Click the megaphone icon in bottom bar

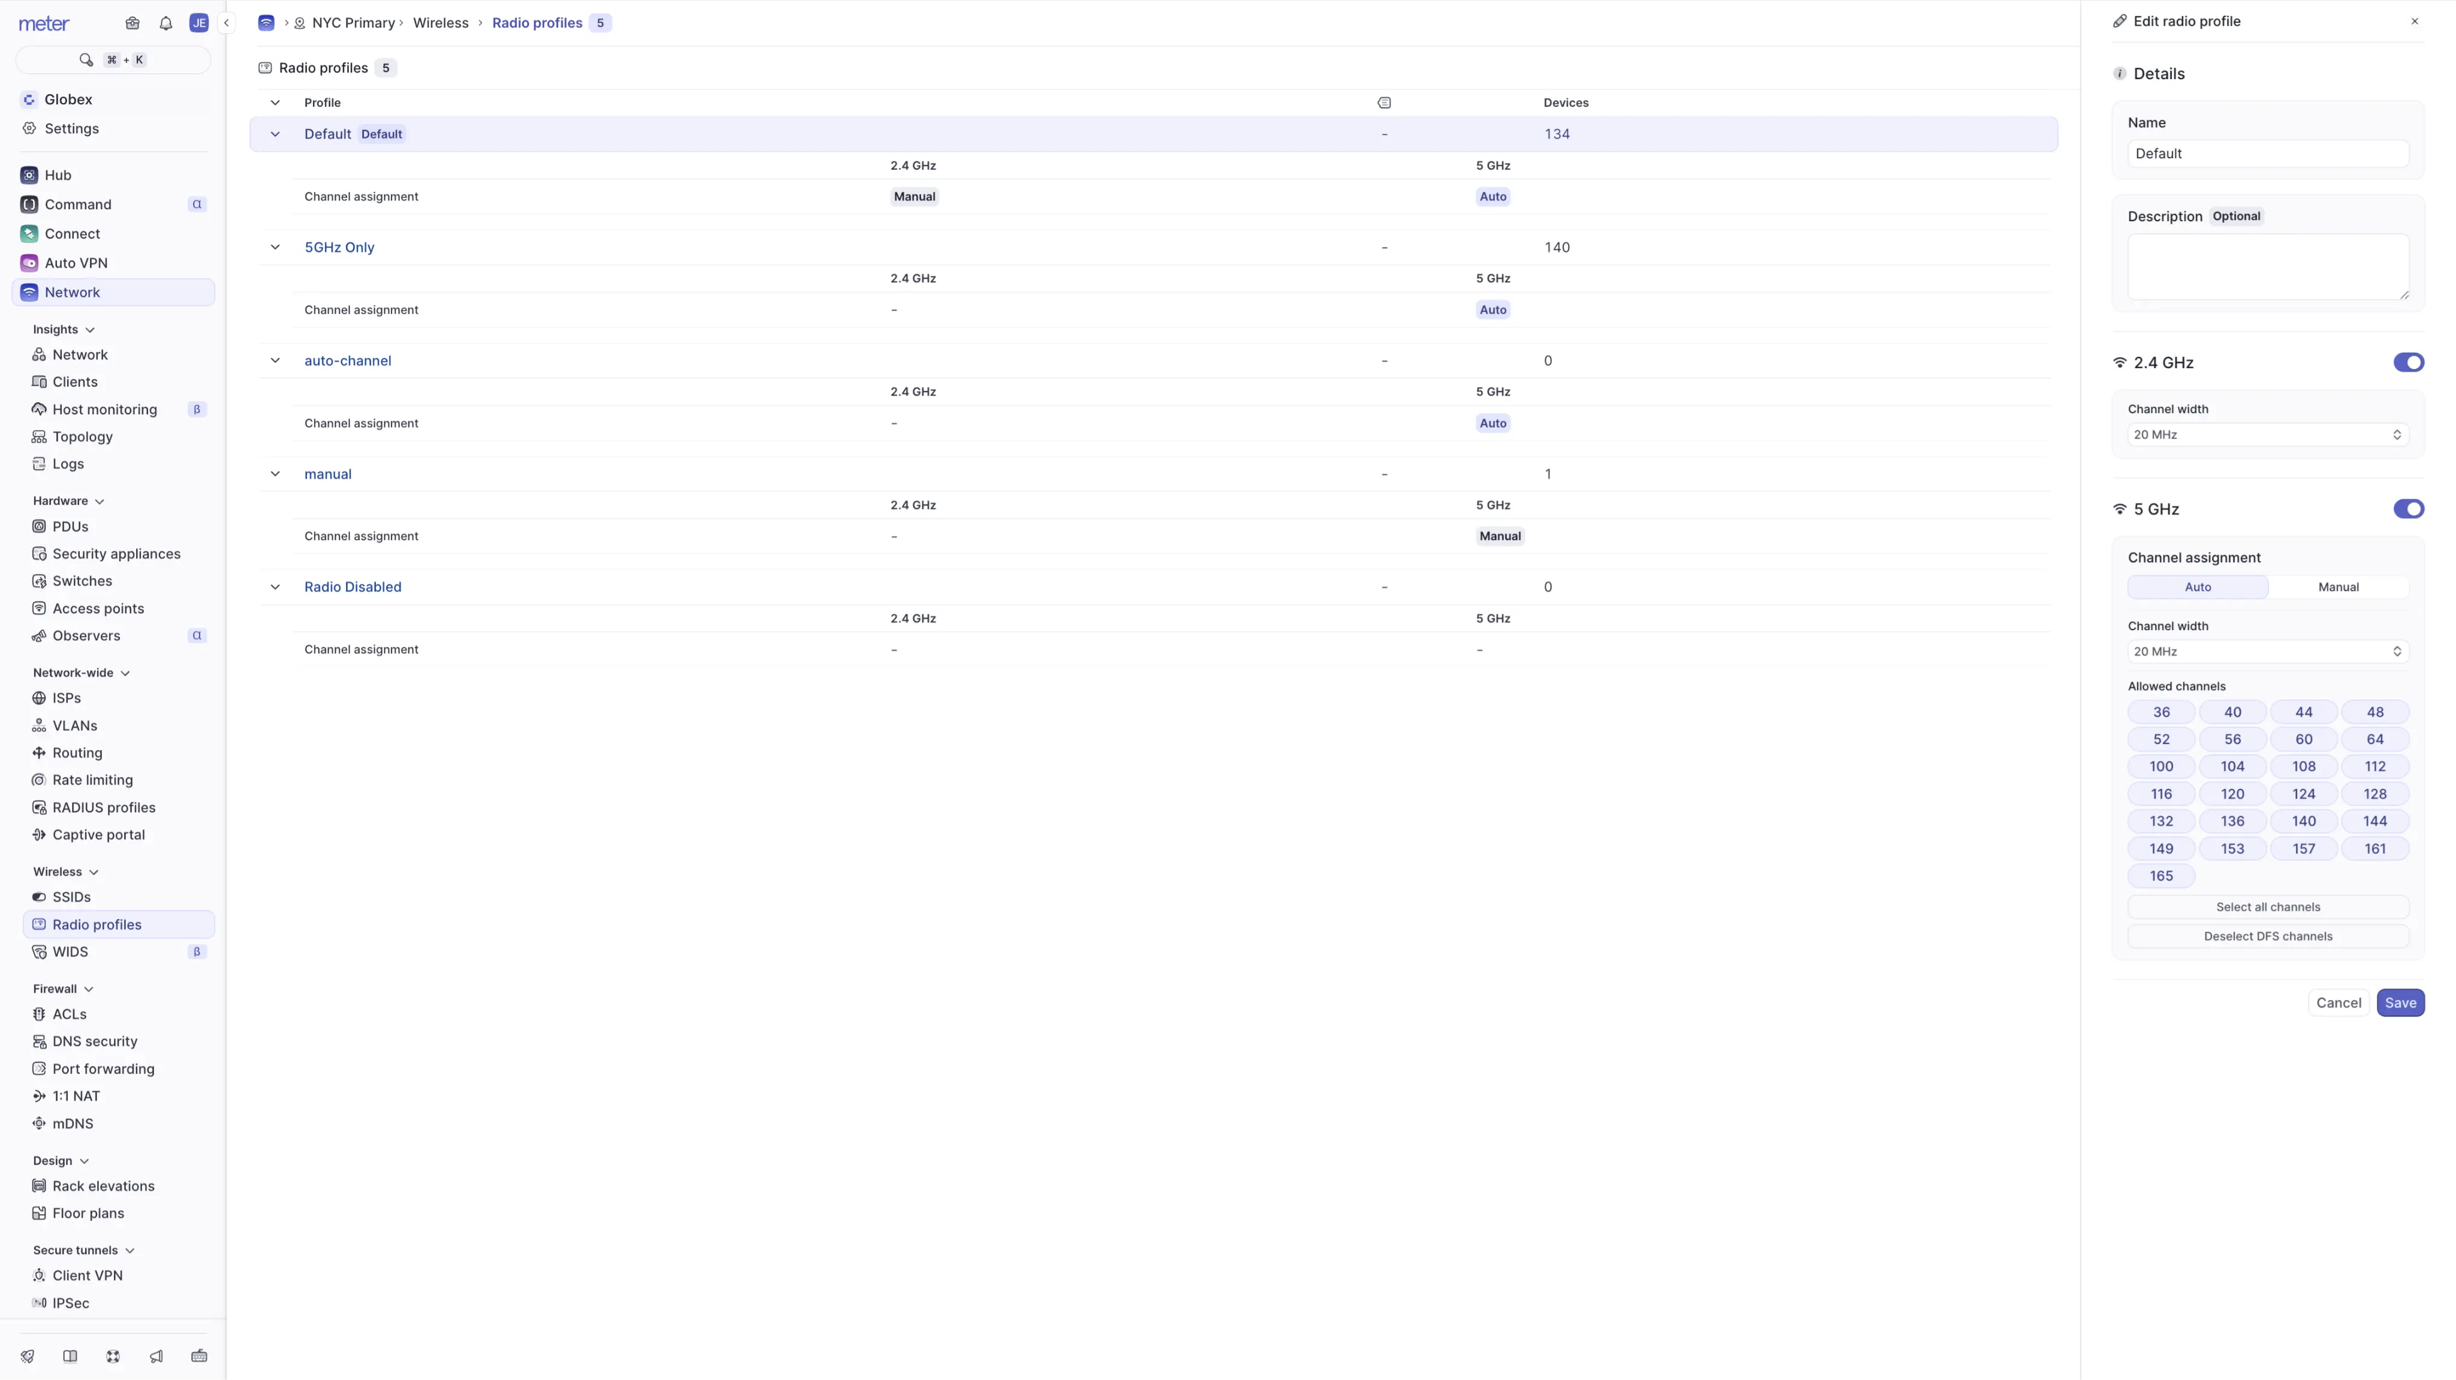pyautogui.click(x=156, y=1356)
